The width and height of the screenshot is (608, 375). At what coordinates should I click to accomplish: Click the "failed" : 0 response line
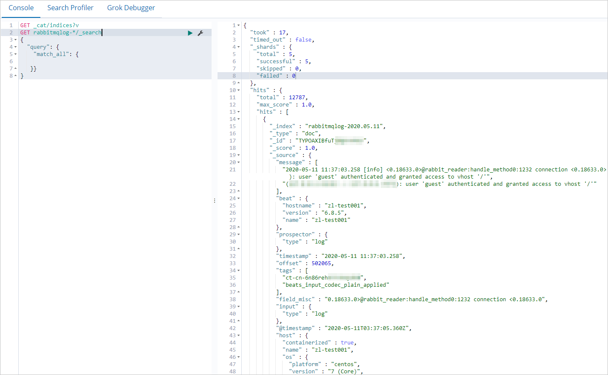pos(276,76)
